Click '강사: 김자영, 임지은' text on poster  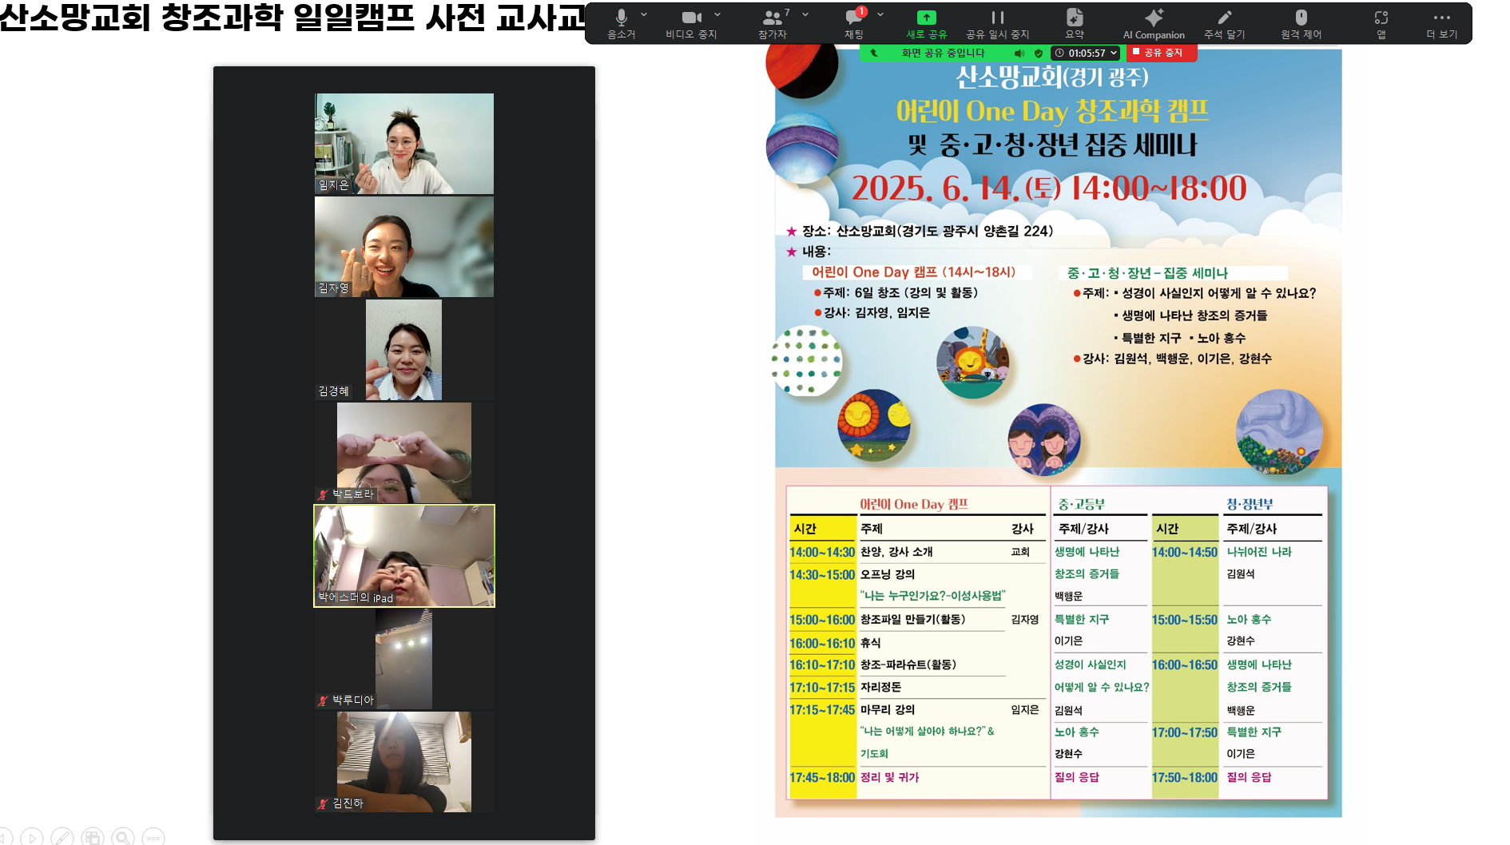pos(876,312)
